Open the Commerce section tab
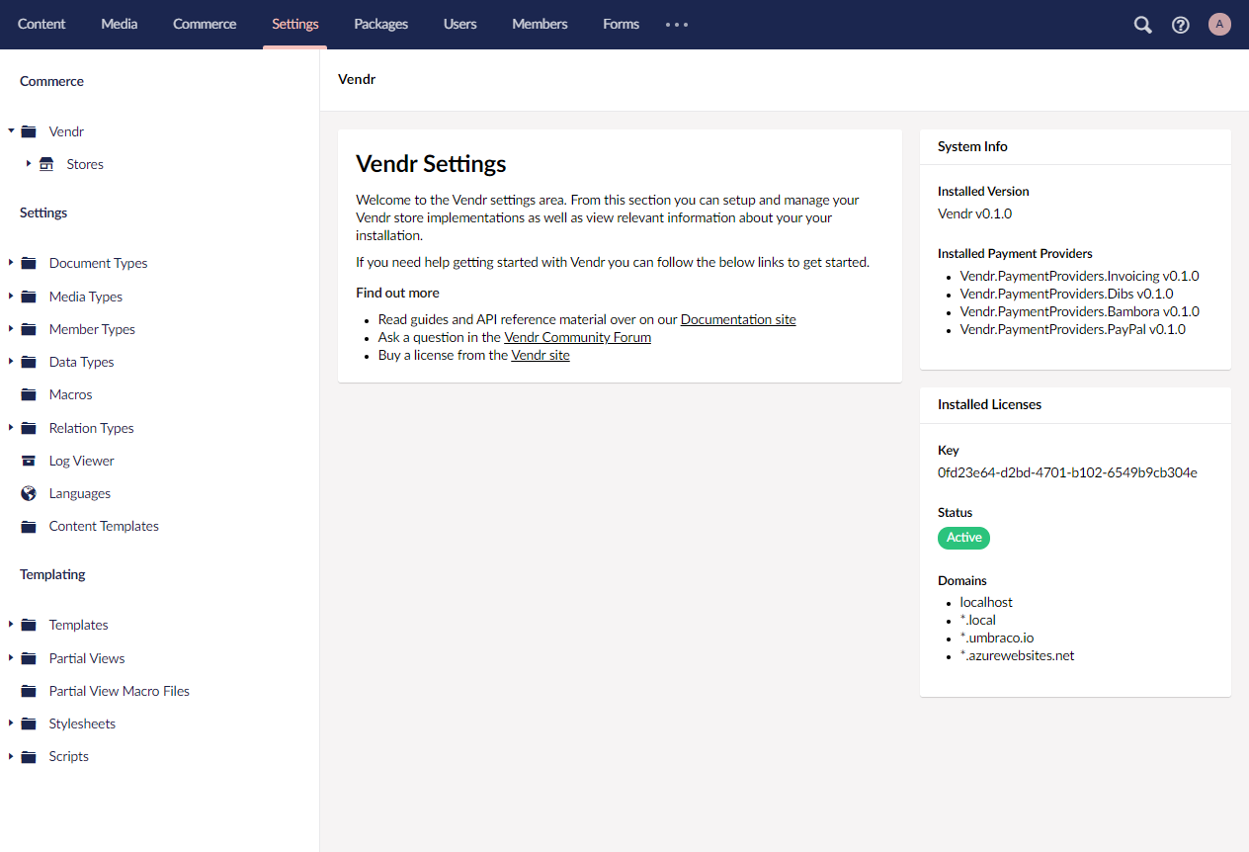The height and width of the screenshot is (852, 1249). 205,24
